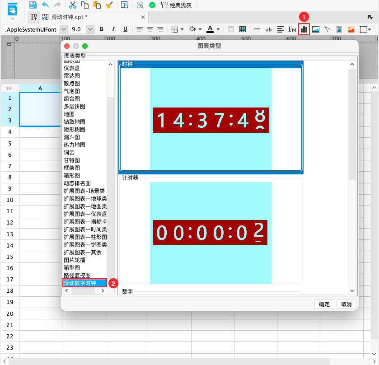Open the cell border style dropdown arrow
The image size is (379, 365).
[x=182, y=29]
